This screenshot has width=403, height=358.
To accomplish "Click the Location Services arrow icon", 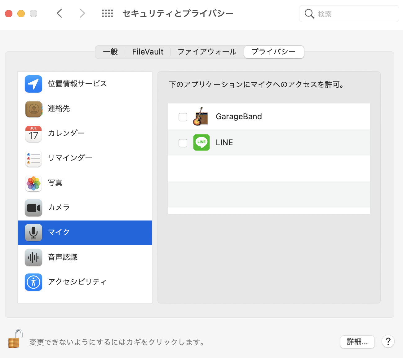I will tap(33, 84).
